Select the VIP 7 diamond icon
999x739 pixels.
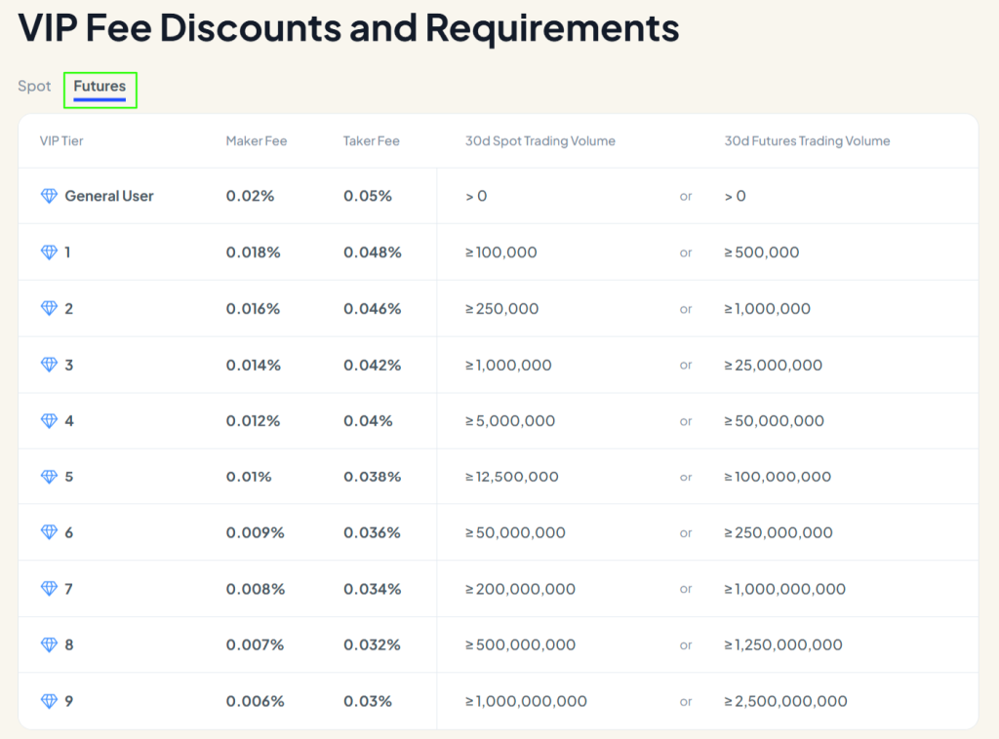click(48, 589)
